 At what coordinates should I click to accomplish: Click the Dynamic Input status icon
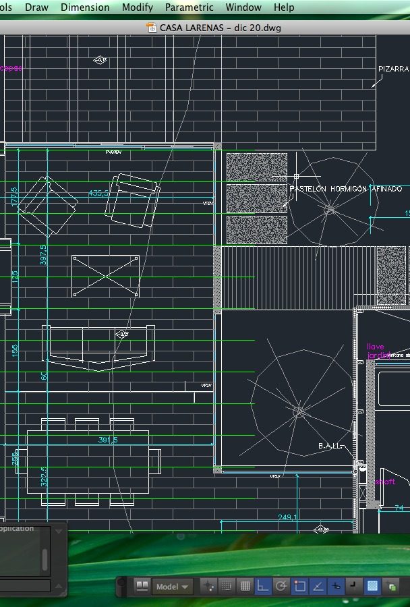pyautogui.click(x=336, y=586)
